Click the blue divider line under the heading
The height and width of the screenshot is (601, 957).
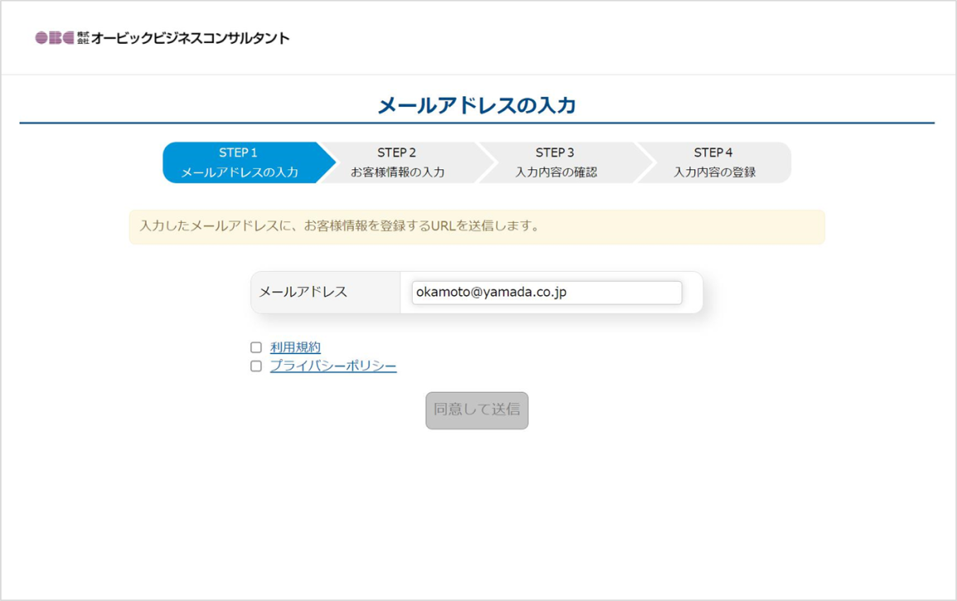tap(476, 123)
